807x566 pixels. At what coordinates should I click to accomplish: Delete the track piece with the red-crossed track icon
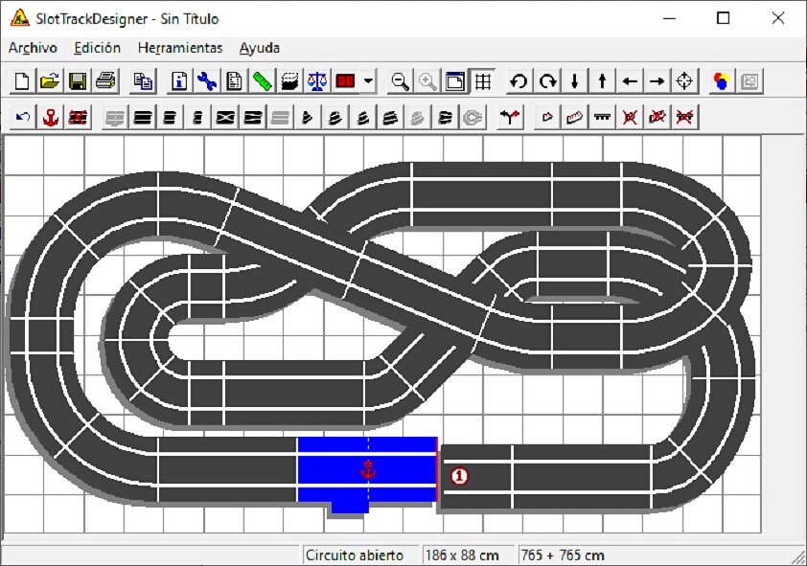[78, 118]
